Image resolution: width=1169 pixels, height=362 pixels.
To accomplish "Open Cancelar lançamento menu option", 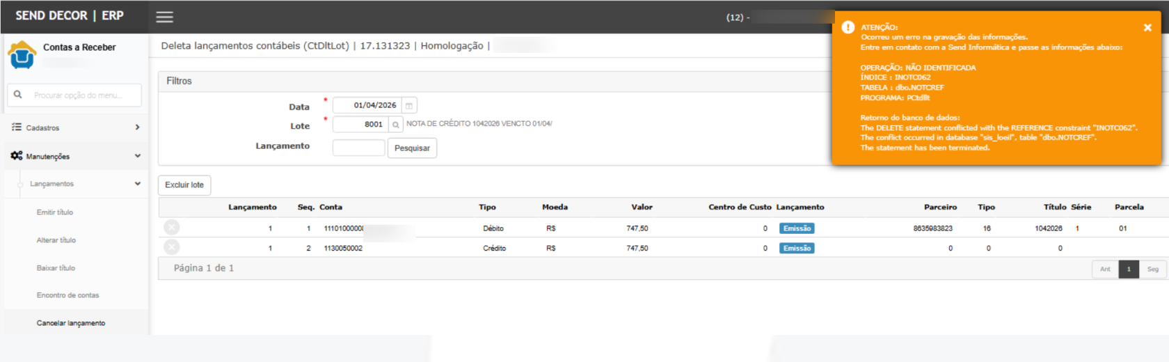I will coord(71,323).
